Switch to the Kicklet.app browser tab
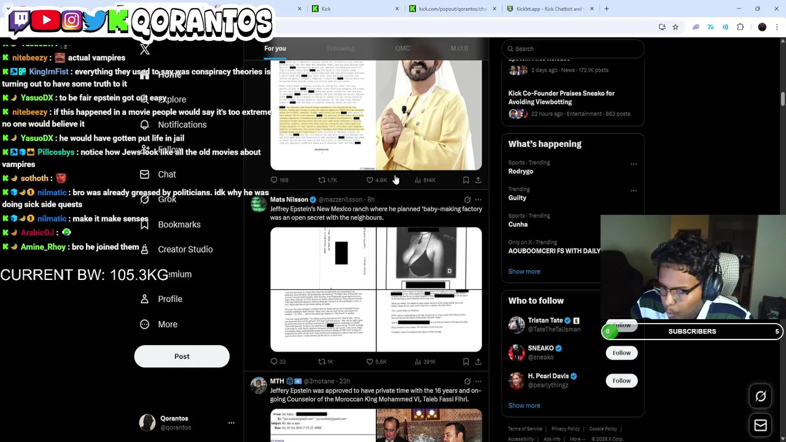 (x=550, y=9)
